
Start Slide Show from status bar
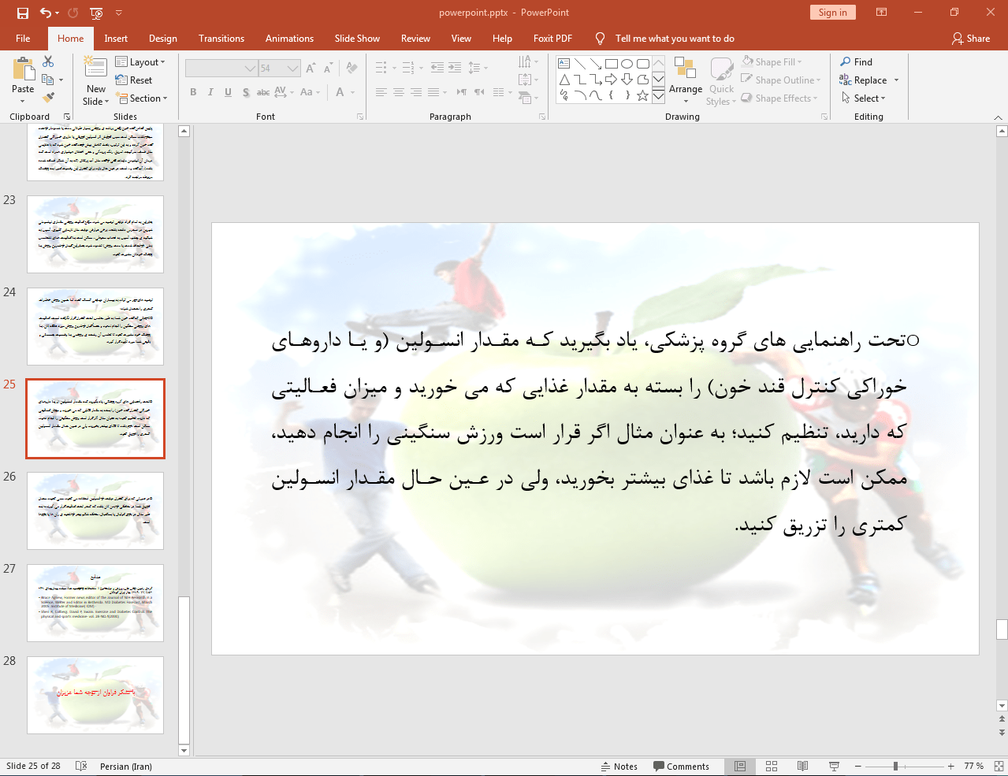pyautogui.click(x=834, y=766)
